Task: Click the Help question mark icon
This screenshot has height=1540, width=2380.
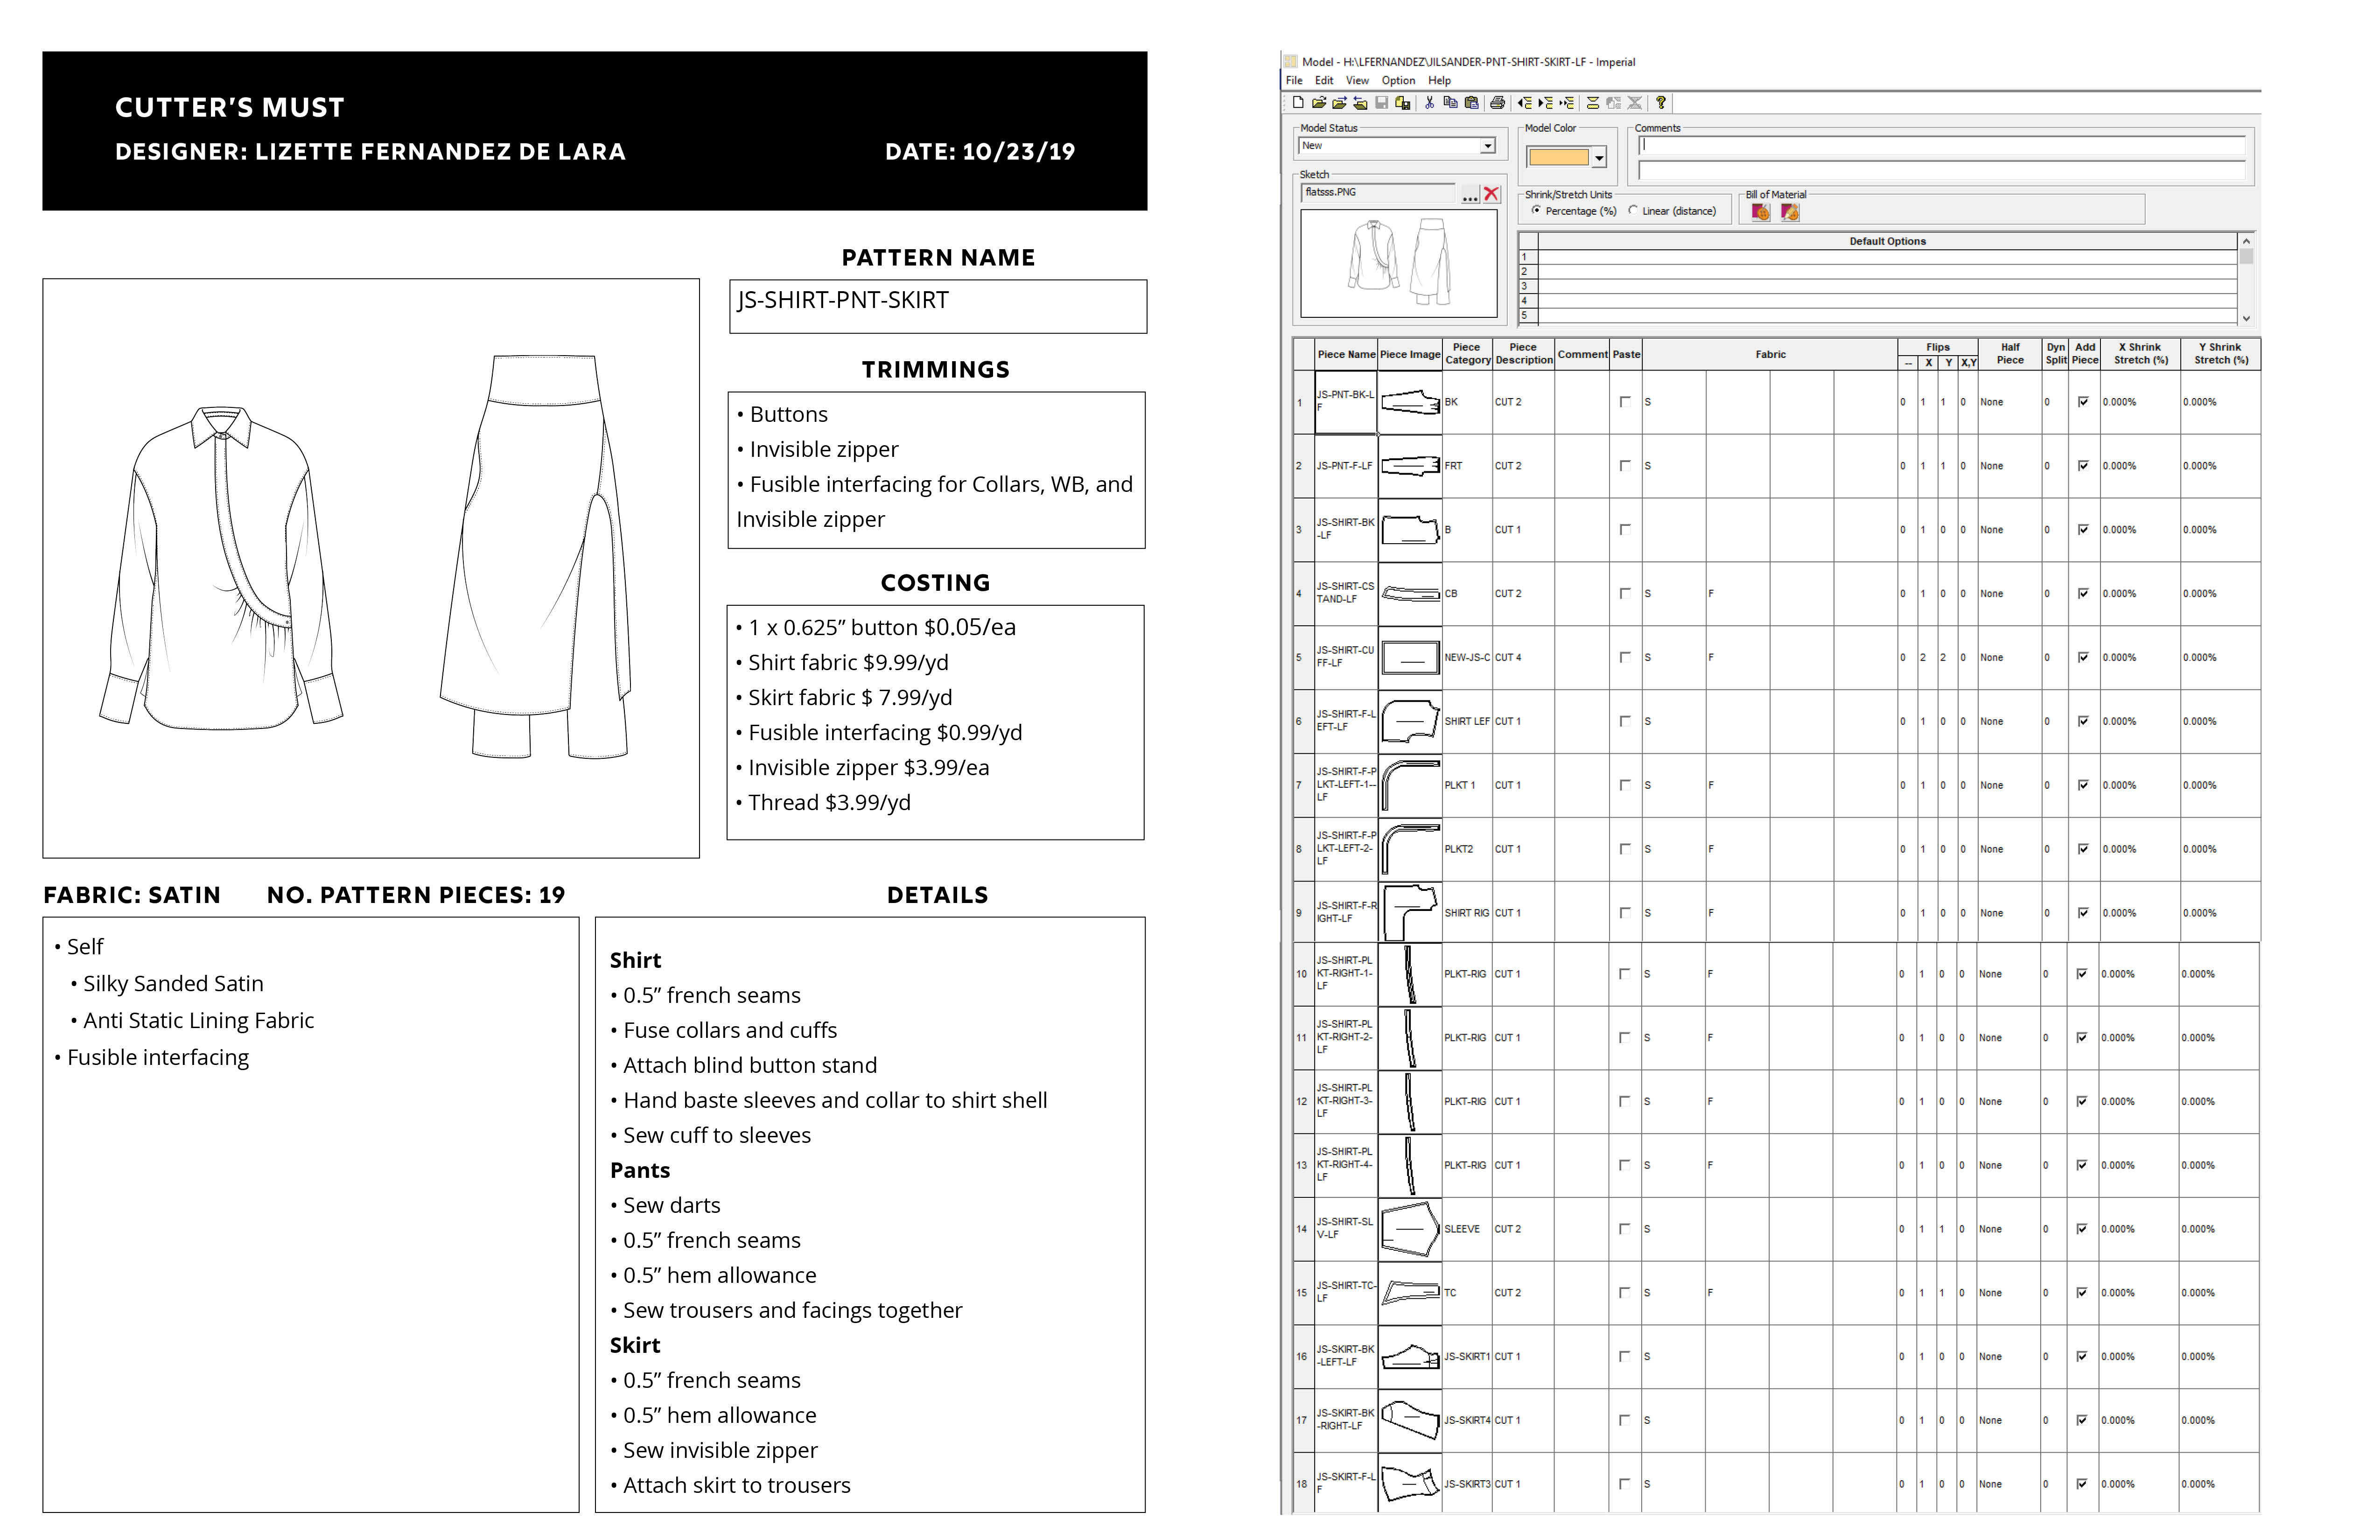Action: pyautogui.click(x=1661, y=103)
